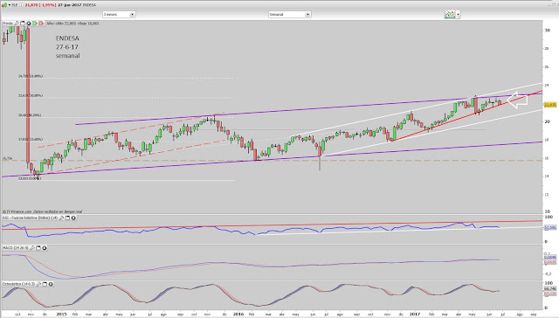Click the RSI current value label on axis

click(x=550, y=227)
